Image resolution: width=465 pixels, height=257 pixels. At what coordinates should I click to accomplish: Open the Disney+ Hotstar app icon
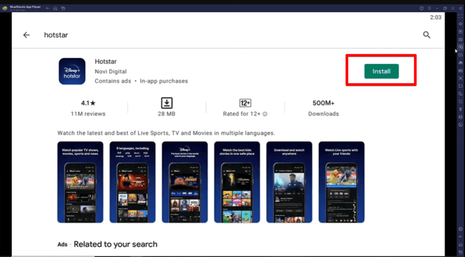(x=72, y=71)
